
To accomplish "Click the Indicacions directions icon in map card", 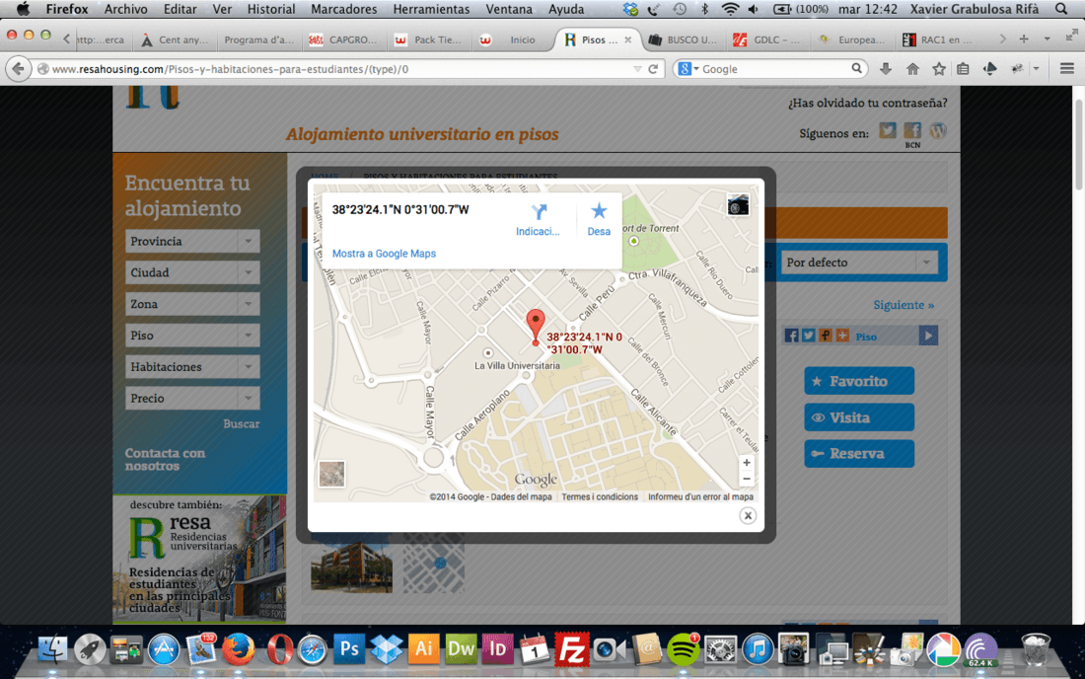I will pyautogui.click(x=539, y=212).
